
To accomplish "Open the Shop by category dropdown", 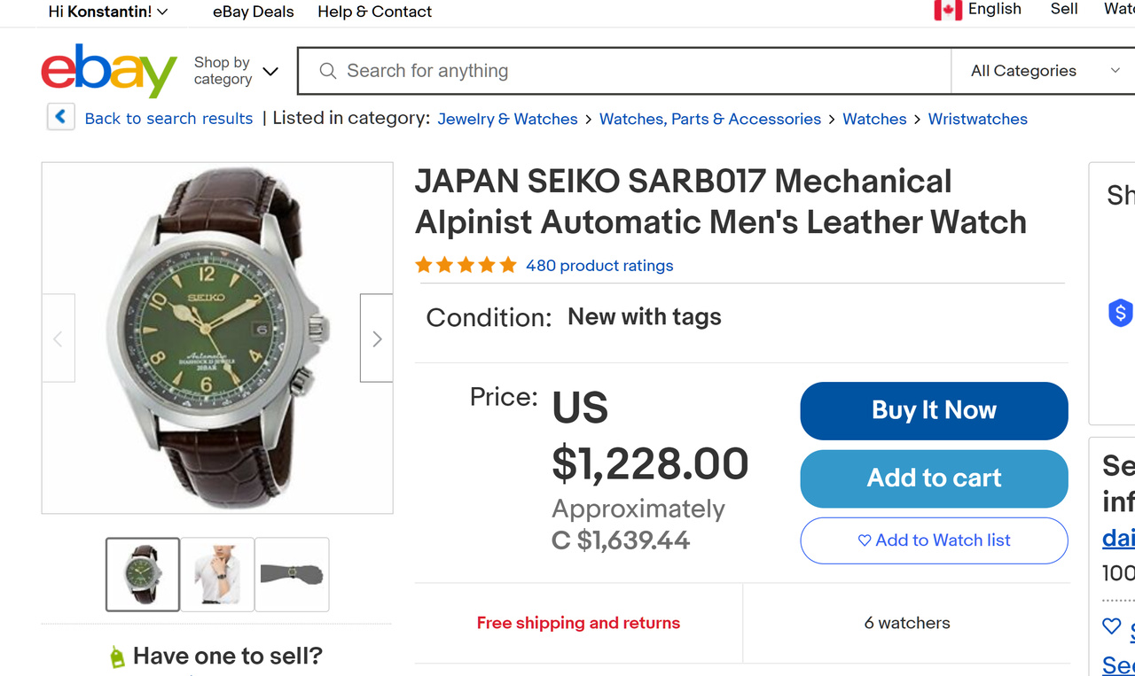I will (x=236, y=71).
